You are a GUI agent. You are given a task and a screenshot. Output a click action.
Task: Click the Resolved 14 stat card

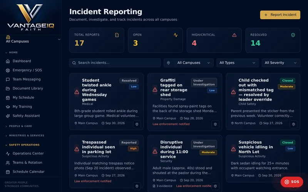coord(273,40)
